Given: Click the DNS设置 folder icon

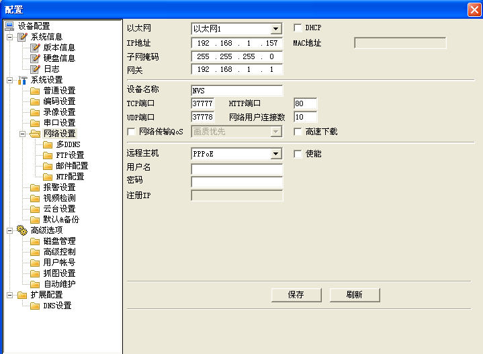Looking at the screenshot, I should [x=35, y=306].
